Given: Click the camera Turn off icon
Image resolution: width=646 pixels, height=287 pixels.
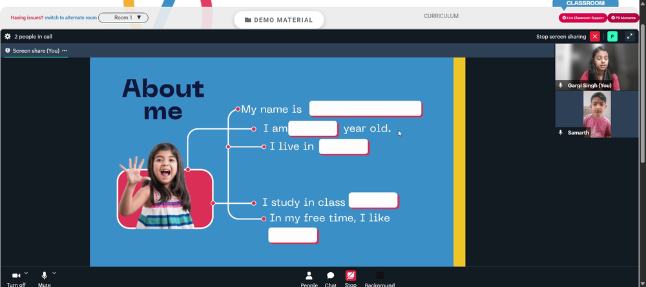Looking at the screenshot, I should (17, 275).
